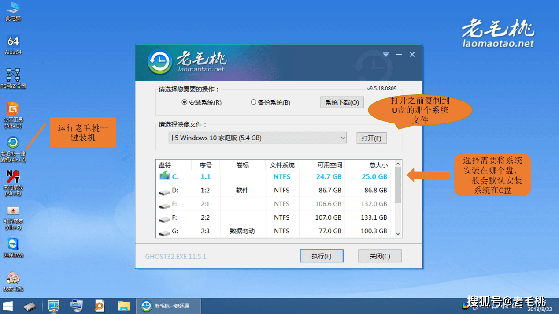Click the 打开(F) browse button
This screenshot has width=559, height=314.
click(x=371, y=138)
